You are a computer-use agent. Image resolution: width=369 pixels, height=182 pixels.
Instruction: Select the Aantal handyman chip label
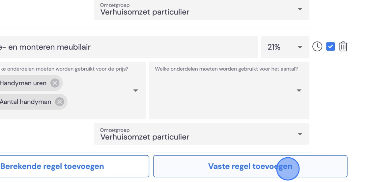click(x=25, y=102)
